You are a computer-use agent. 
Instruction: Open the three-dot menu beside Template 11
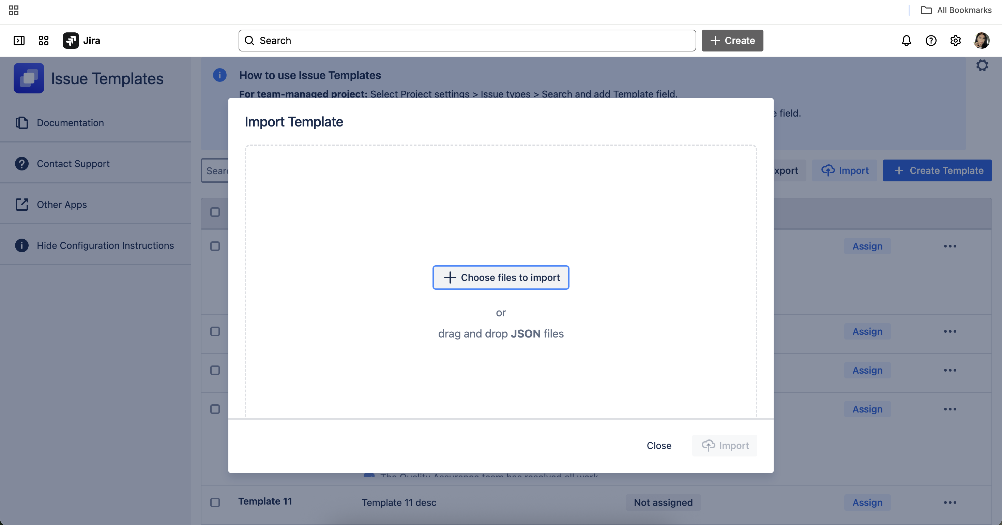coord(950,502)
